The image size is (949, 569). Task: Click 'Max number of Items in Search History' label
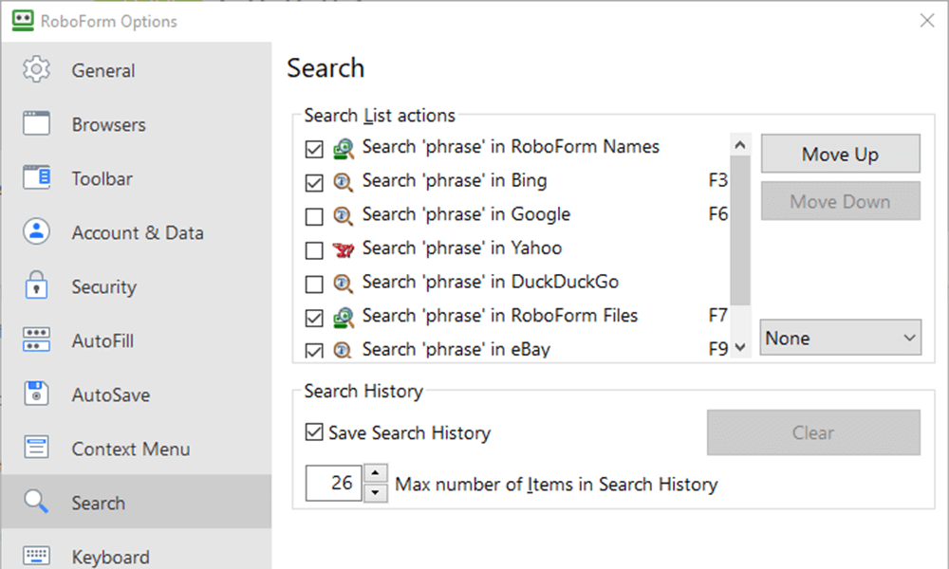(x=556, y=485)
